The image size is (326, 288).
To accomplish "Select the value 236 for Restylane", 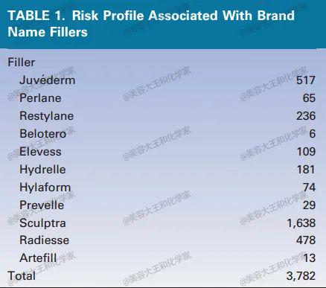I will (306, 116).
